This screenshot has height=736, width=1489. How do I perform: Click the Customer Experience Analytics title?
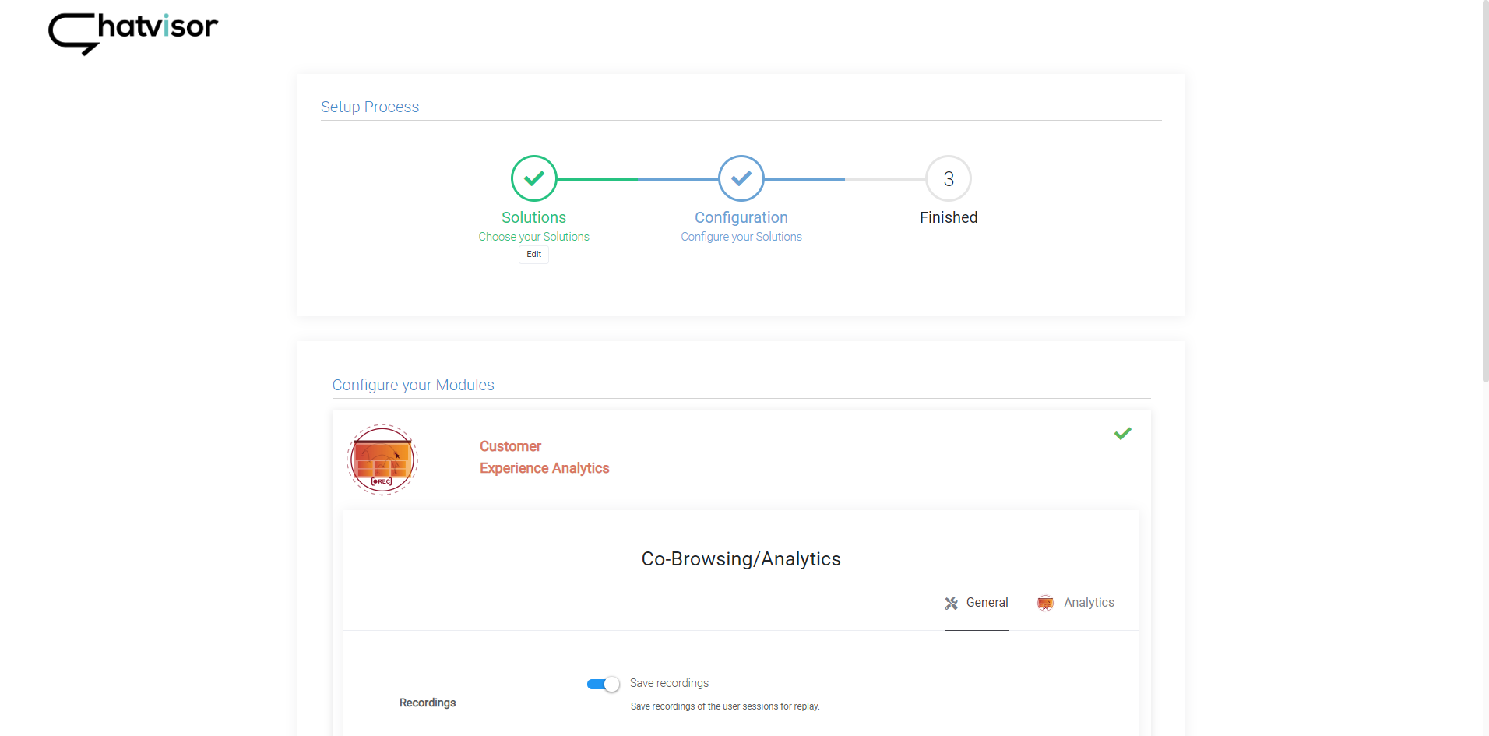point(544,457)
